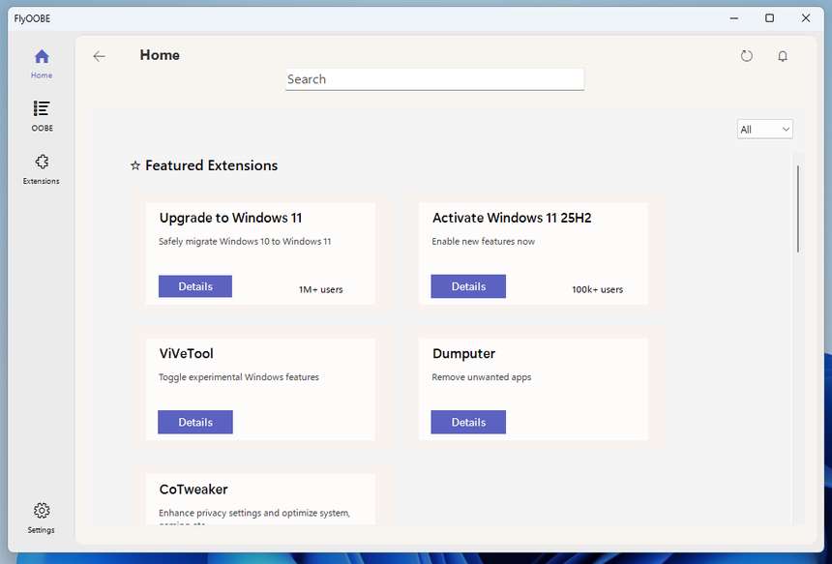The width and height of the screenshot is (832, 564).
Task: Open the Extensions puzzle icon
Action: [42, 163]
